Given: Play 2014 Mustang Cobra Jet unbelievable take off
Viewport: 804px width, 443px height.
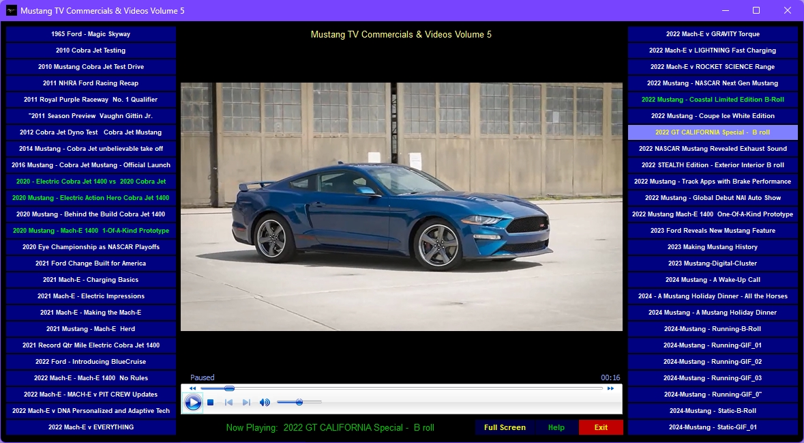Looking at the screenshot, I should 91,149.
